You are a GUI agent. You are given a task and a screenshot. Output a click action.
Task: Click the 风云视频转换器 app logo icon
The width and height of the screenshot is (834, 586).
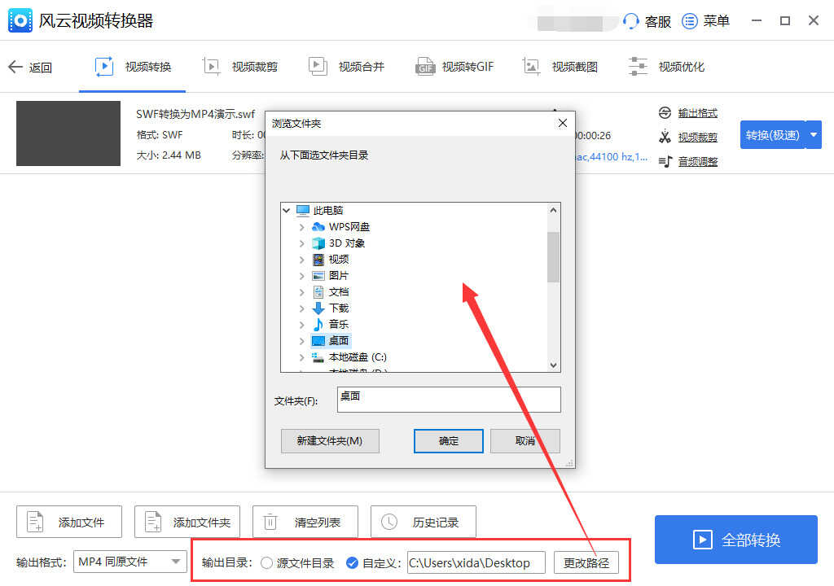click(x=20, y=20)
